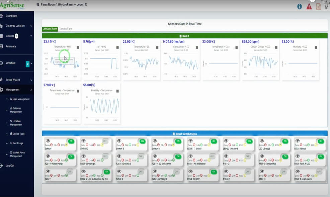Click the document report icon in header

(318, 6)
